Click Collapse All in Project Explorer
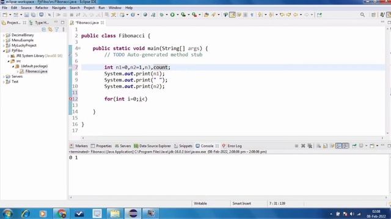Viewport: 391px width, 219px height. pyautogui.click(x=43, y=30)
